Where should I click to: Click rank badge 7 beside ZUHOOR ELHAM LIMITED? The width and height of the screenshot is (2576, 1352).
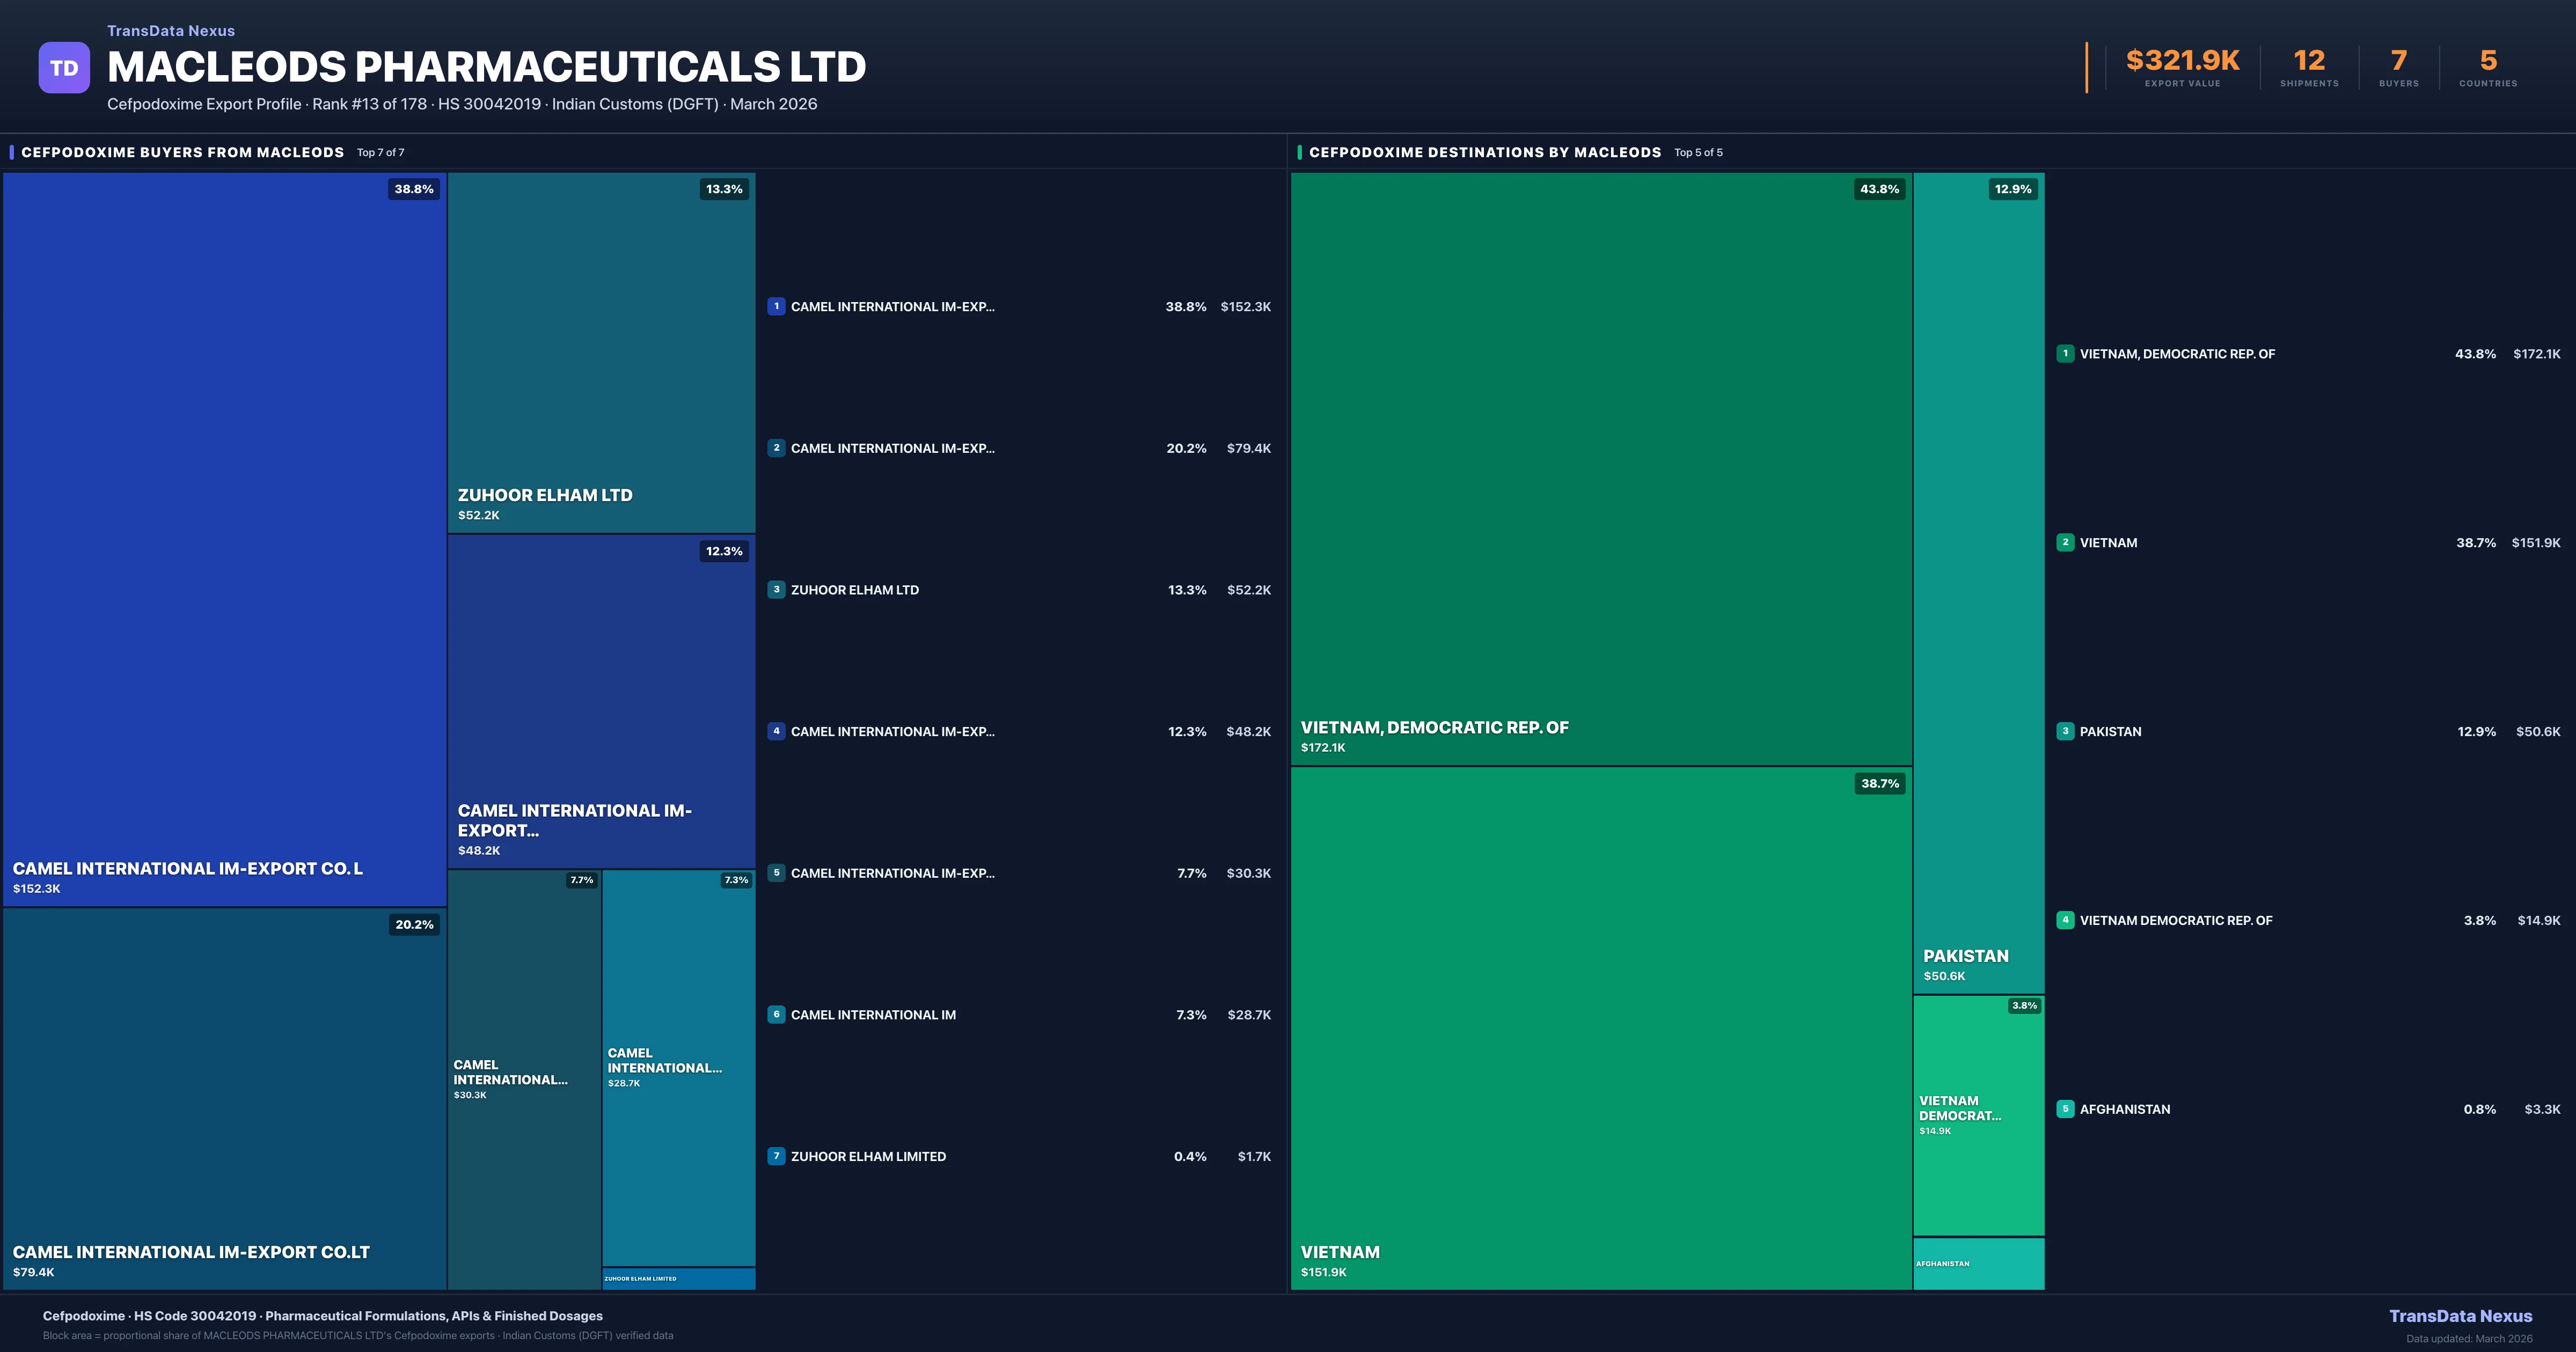tap(776, 1156)
